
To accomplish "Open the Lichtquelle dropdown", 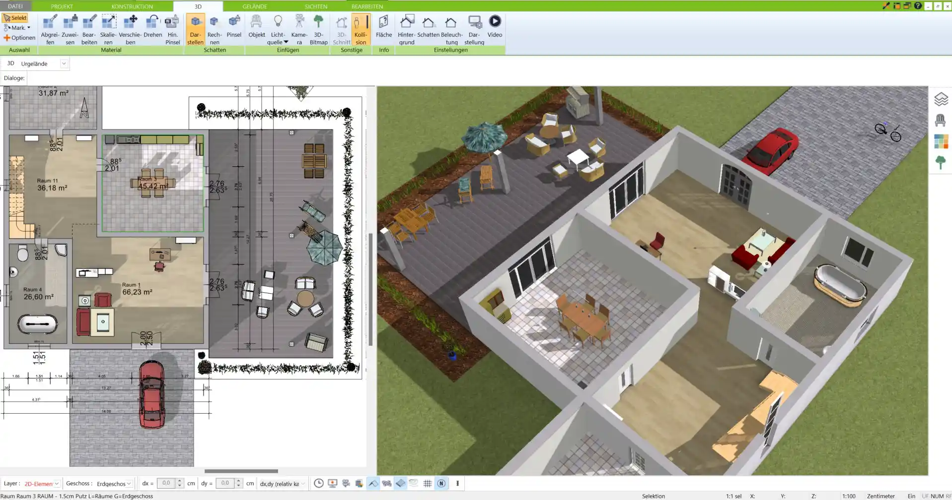I will point(278,30).
